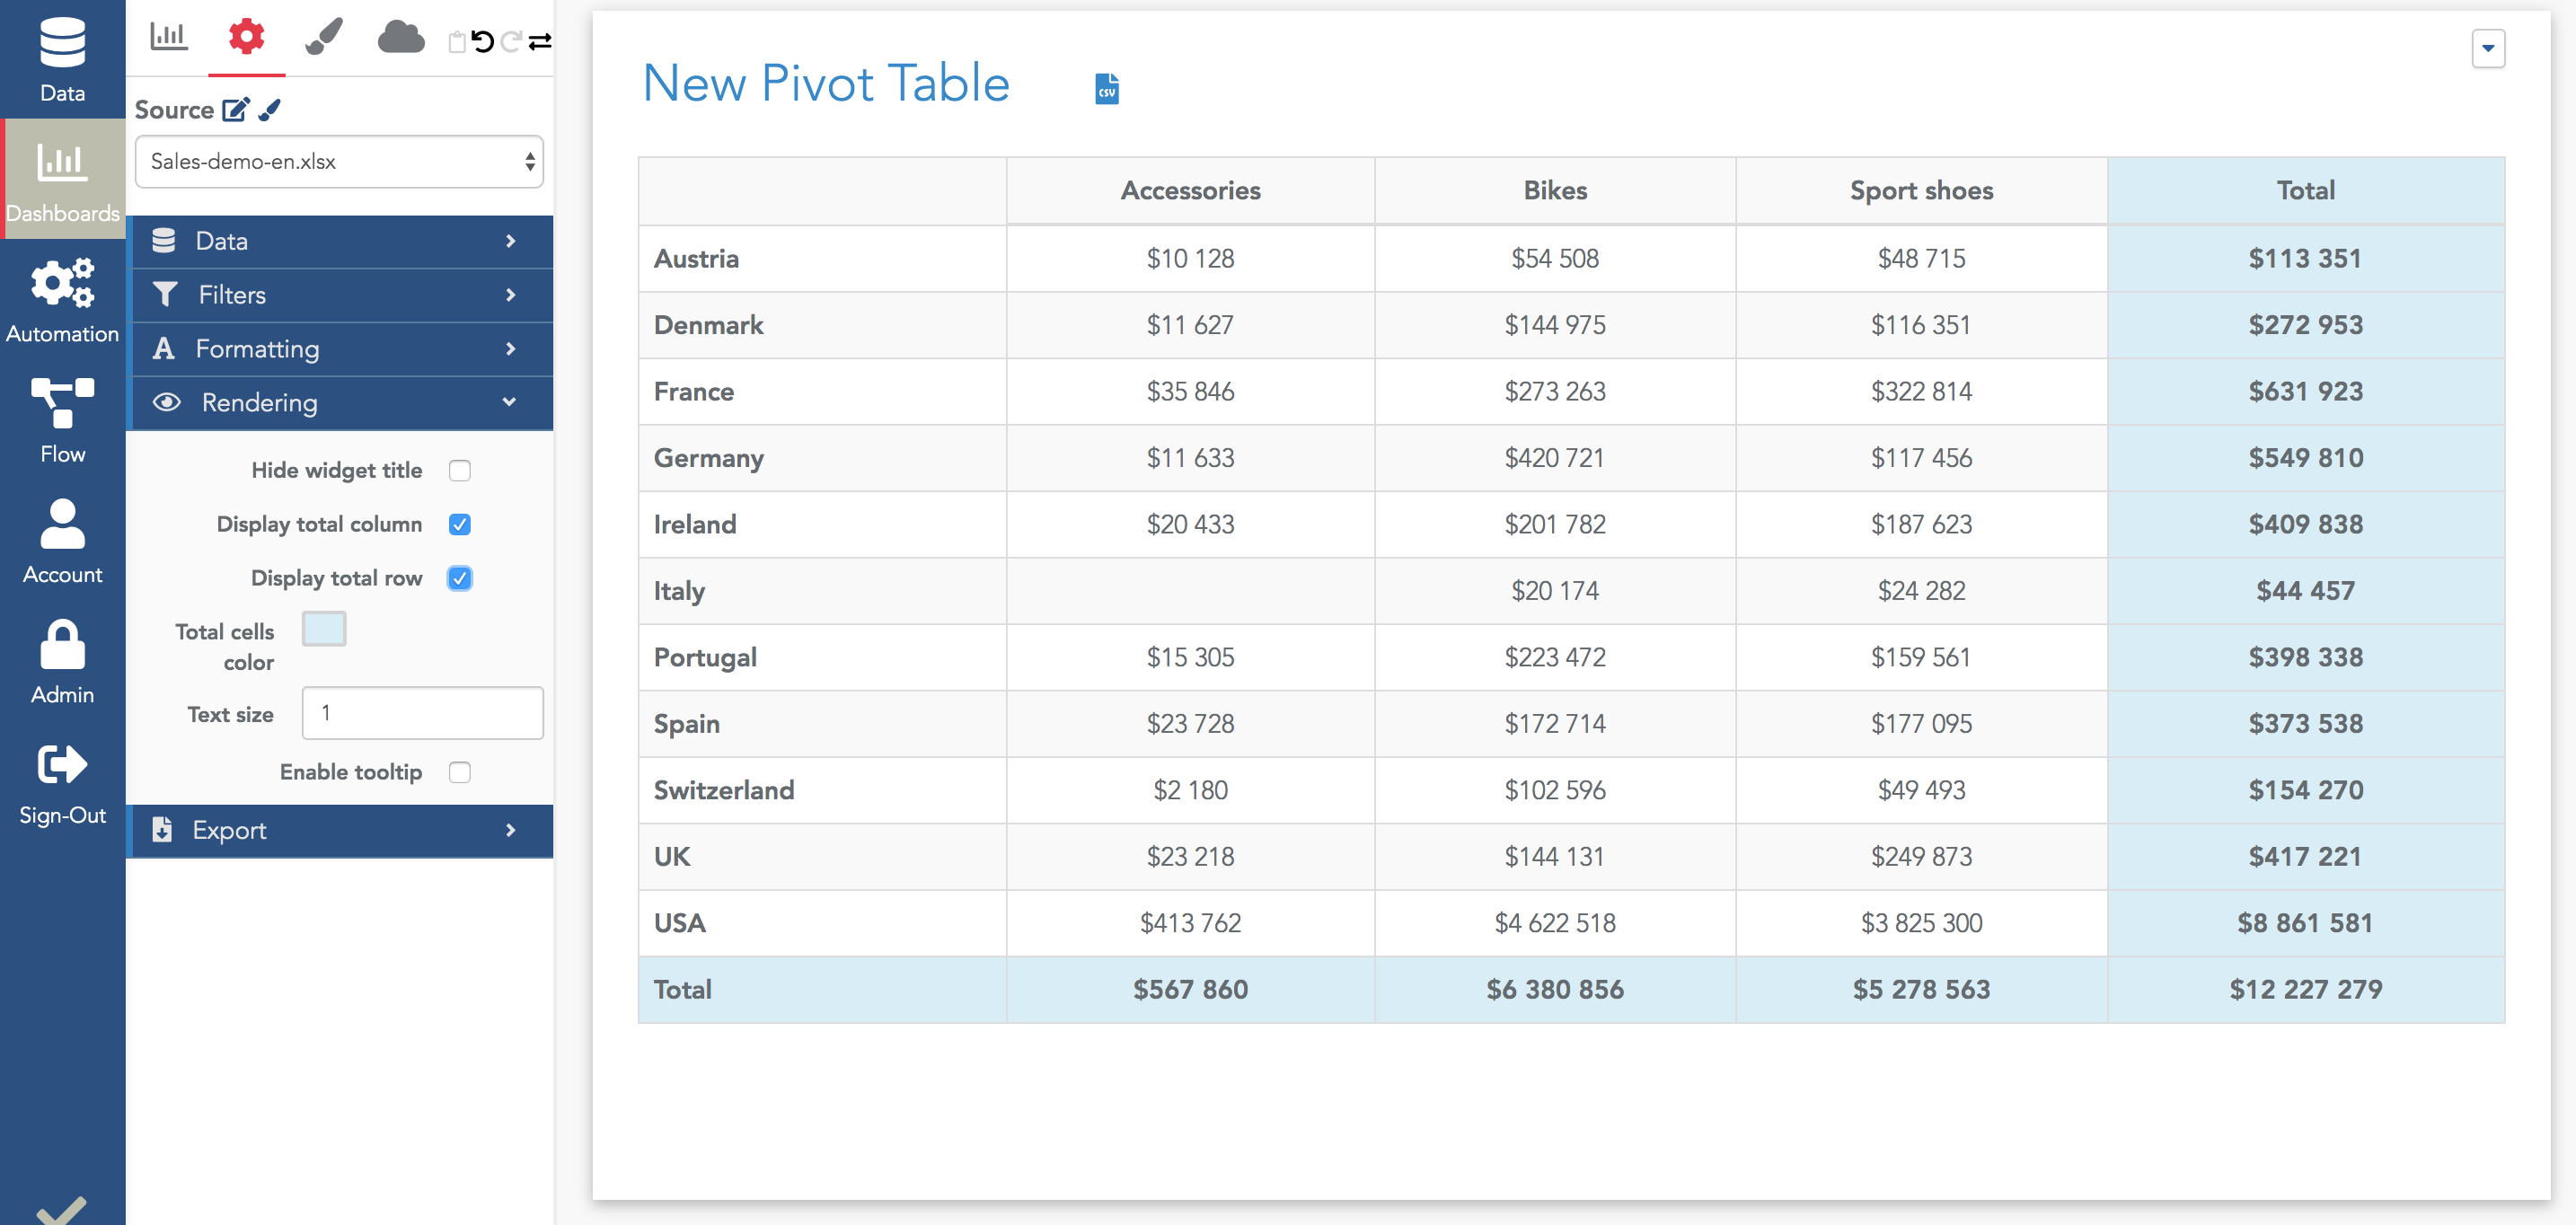Expand the Formatting settings panel
This screenshot has width=2576, height=1225.
click(341, 349)
